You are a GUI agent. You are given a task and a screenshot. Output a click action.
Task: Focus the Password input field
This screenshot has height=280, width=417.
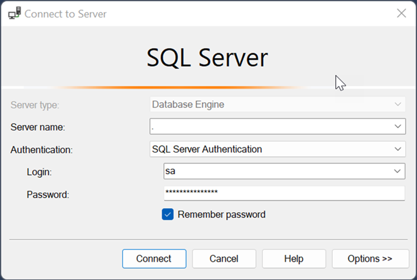tap(284, 193)
